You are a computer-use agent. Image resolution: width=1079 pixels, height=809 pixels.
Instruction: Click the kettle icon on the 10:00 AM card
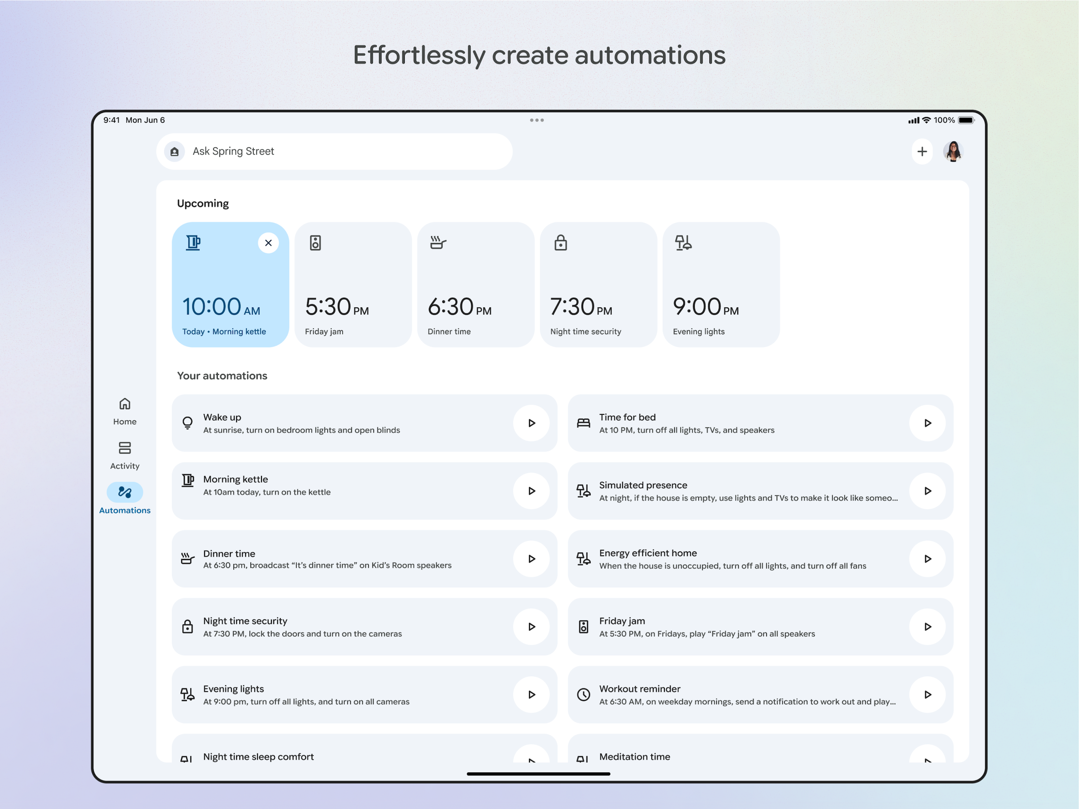click(x=193, y=243)
